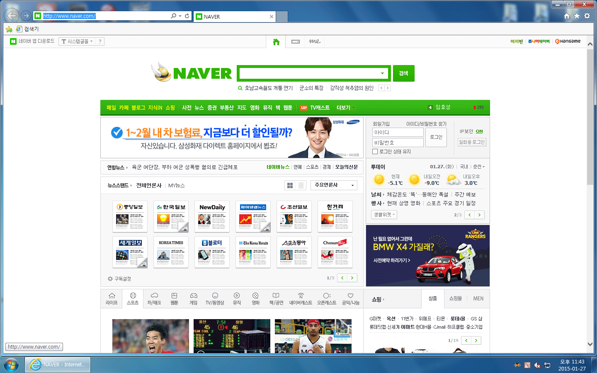This screenshot has width=597, height=373.
Task: Toggle the IP보안 ON switch
Action: coord(479,131)
